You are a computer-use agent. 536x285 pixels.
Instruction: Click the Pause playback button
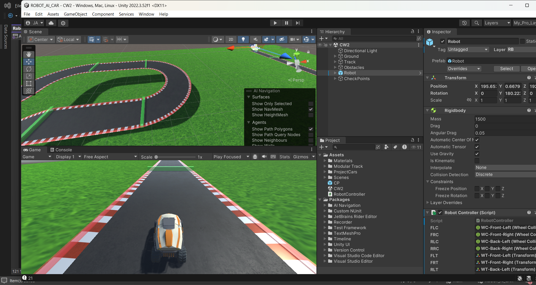click(286, 23)
